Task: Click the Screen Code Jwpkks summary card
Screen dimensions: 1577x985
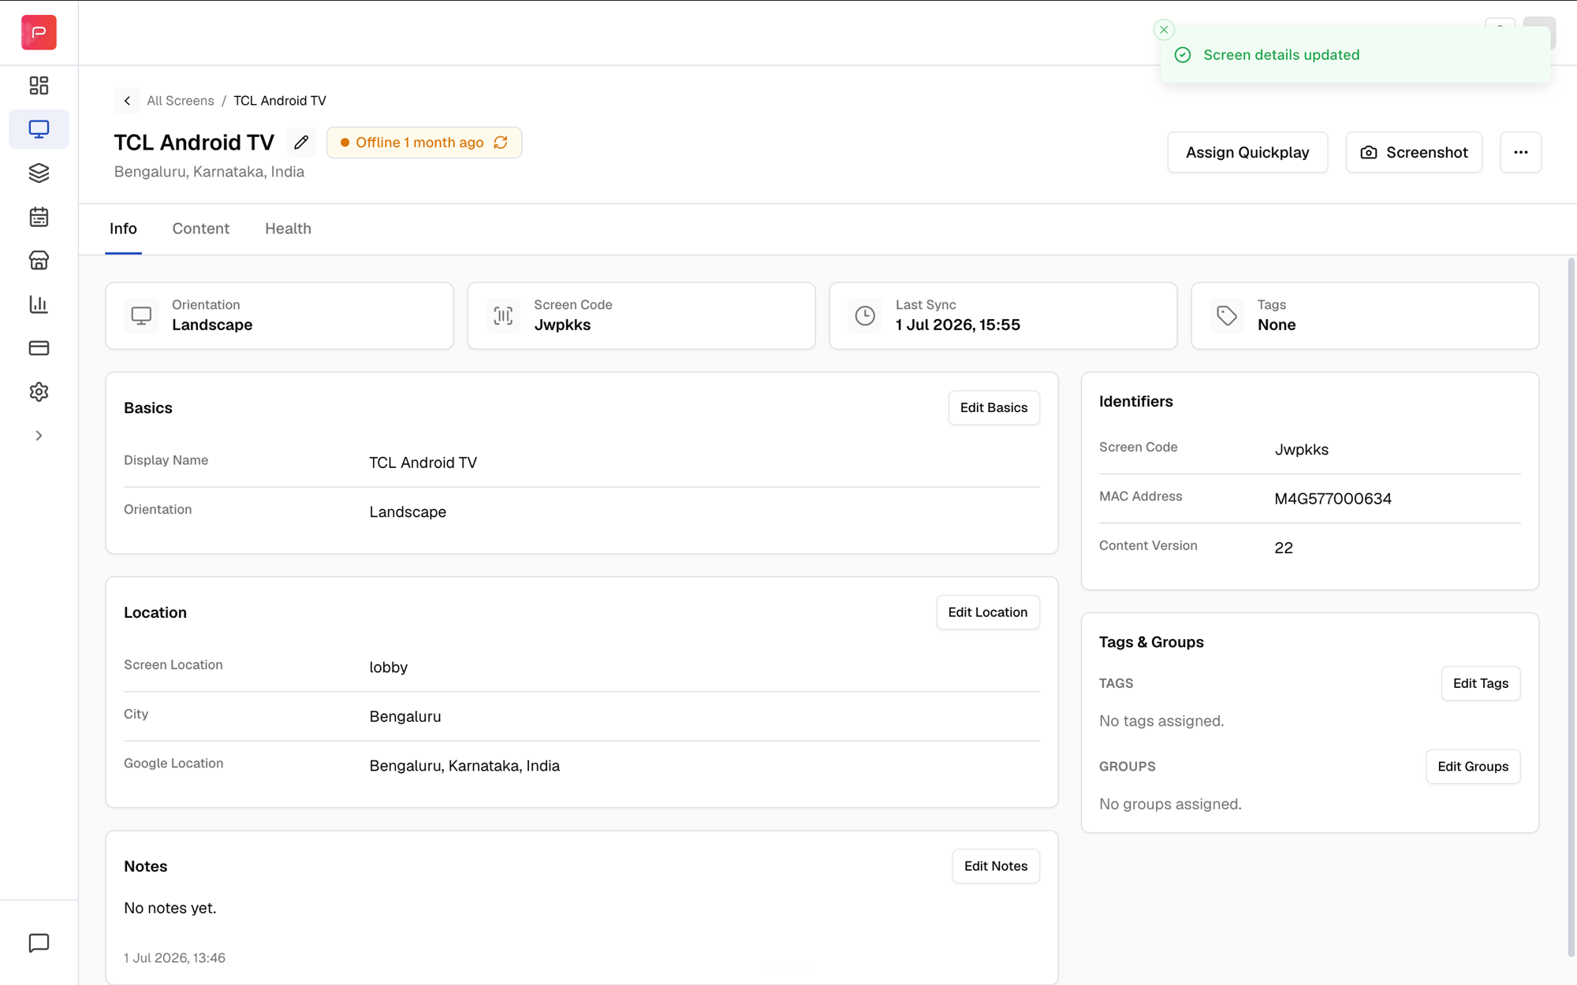Action: pos(641,316)
